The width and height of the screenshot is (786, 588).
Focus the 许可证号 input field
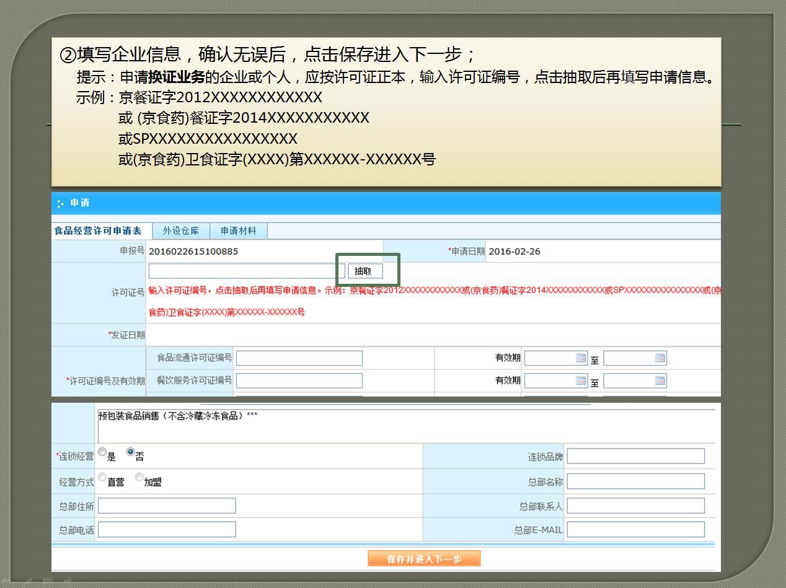click(247, 271)
